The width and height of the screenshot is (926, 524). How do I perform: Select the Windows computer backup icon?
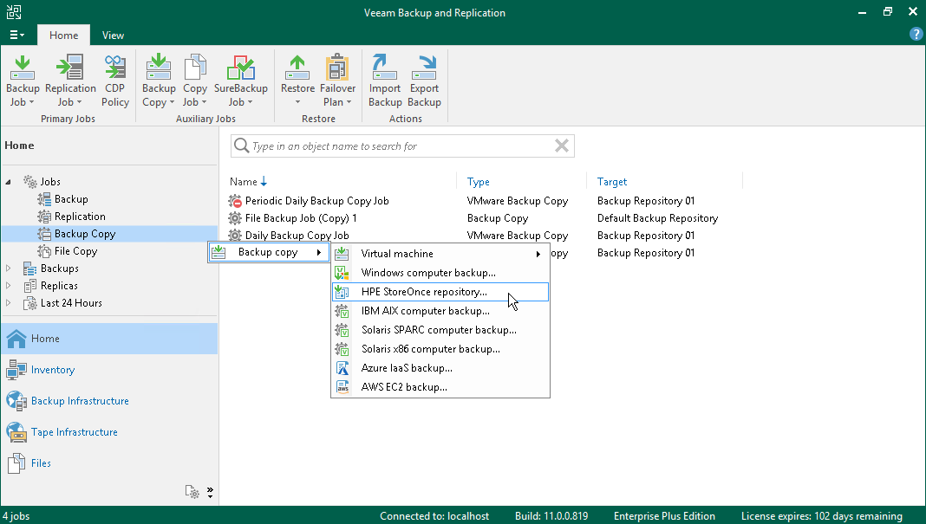tap(342, 273)
